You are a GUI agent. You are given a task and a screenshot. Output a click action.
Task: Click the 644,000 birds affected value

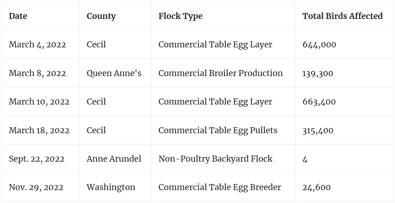coord(319,45)
